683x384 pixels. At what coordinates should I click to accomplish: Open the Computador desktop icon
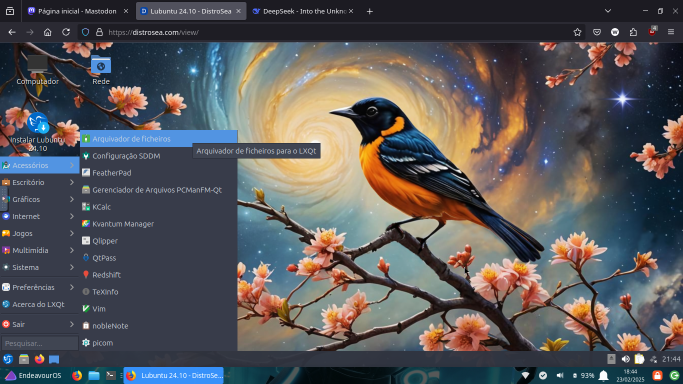37,70
